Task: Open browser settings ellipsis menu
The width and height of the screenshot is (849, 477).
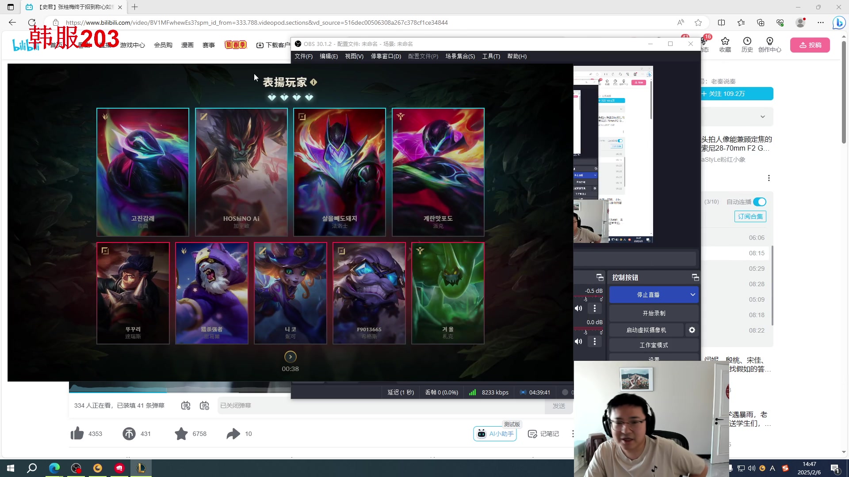Action: pos(821,23)
